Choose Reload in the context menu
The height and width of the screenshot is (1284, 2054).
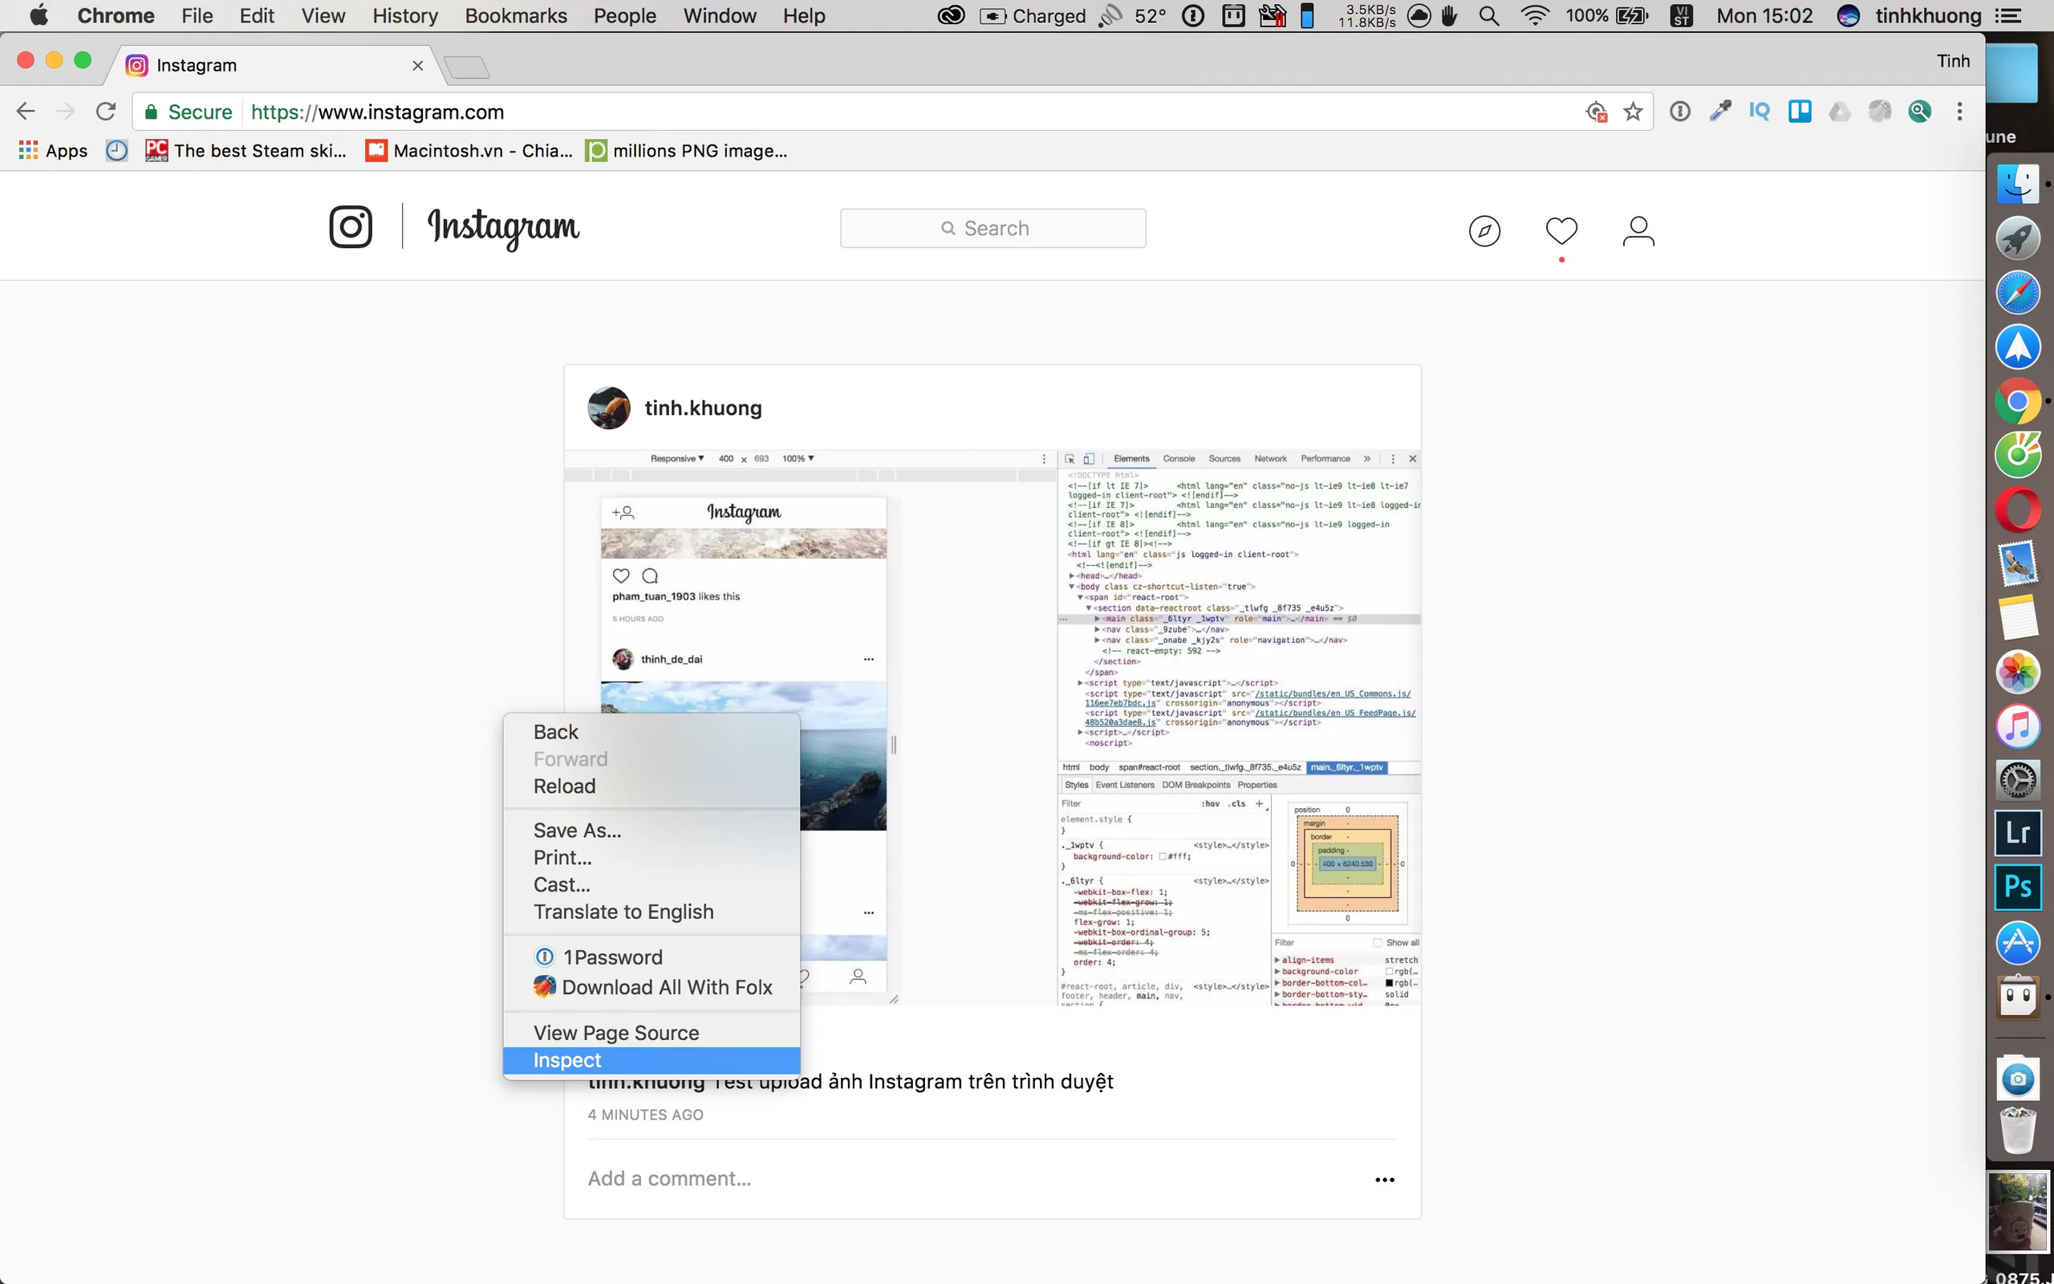[652, 786]
